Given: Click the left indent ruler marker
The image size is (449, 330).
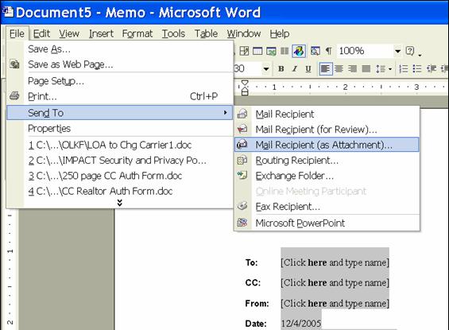Looking at the screenshot, I should coord(245,91).
